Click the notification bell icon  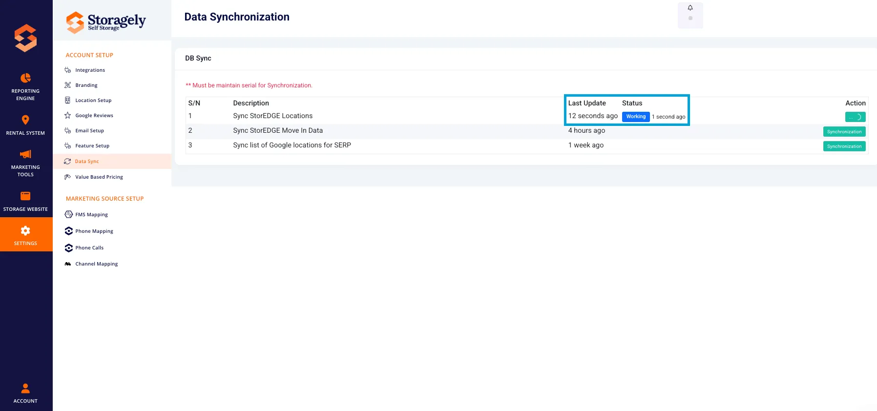point(690,8)
